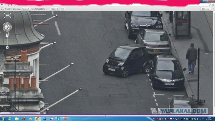Image resolution: width=215 pixels, height=121 pixels.
Task: Open the турецкий language dropdown
Action: [26, 9]
